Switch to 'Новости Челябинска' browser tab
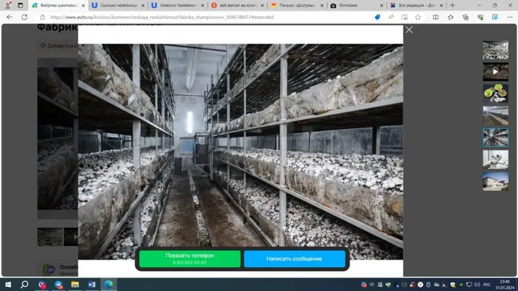The height and width of the screenshot is (291, 518). pos(175,5)
